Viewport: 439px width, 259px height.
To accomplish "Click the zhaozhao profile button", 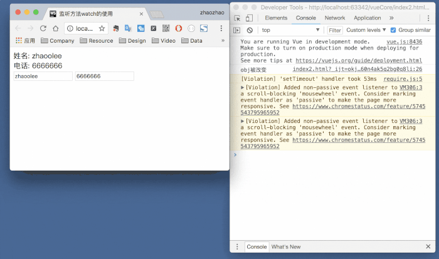I will (212, 13).
